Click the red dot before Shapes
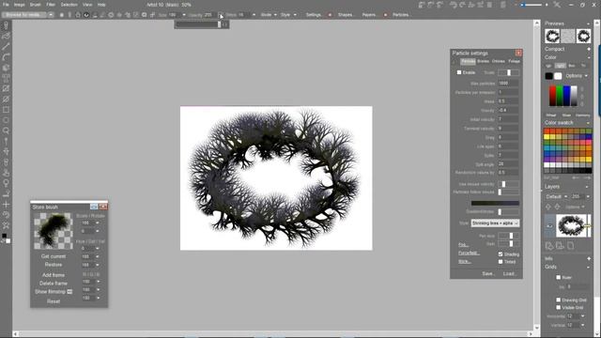601x338 pixels. coord(330,15)
